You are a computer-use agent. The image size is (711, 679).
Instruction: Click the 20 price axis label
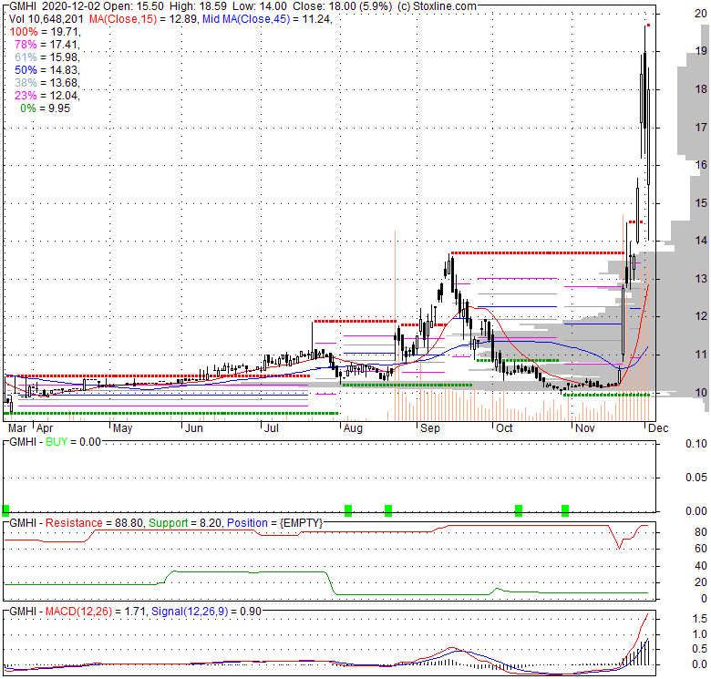tap(701, 13)
